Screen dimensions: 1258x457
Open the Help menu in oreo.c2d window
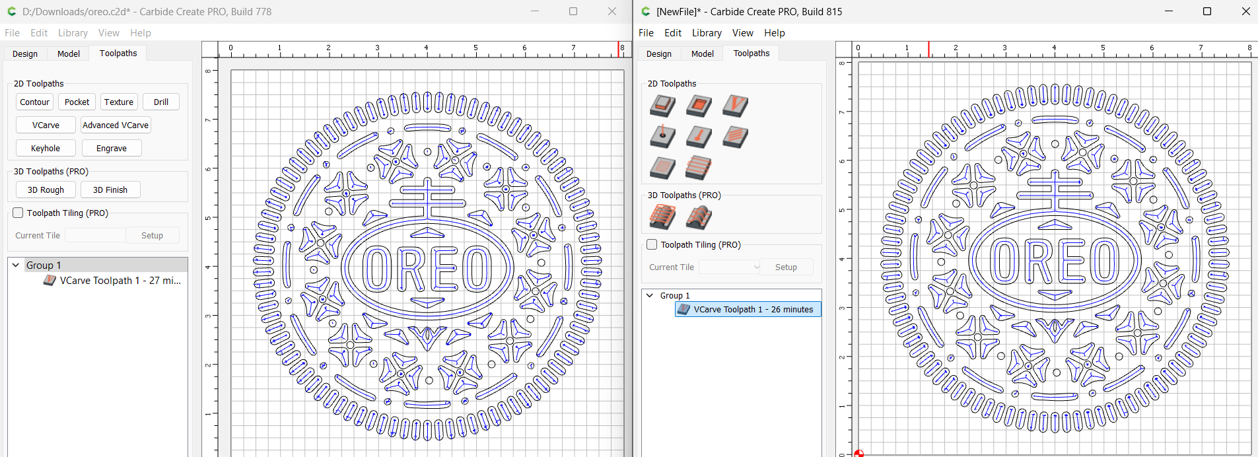click(x=141, y=32)
